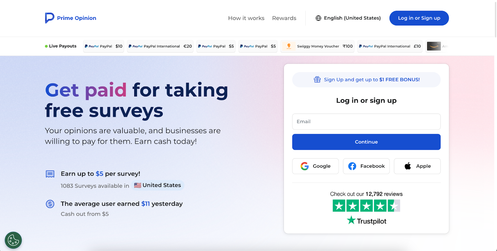
Task: Click the Trustpilot five-star rating bar
Action: point(366,206)
